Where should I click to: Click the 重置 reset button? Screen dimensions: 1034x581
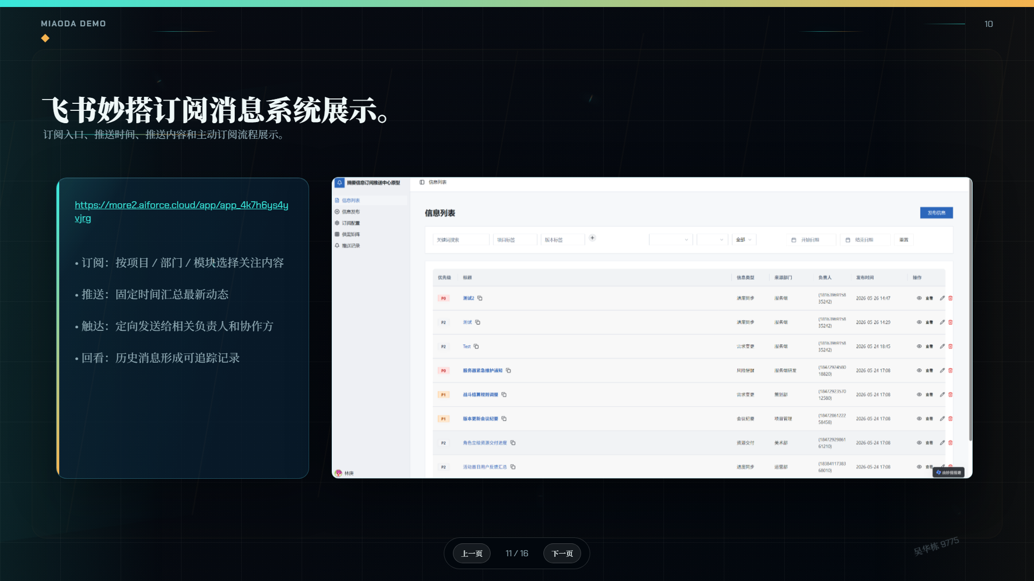pos(904,240)
